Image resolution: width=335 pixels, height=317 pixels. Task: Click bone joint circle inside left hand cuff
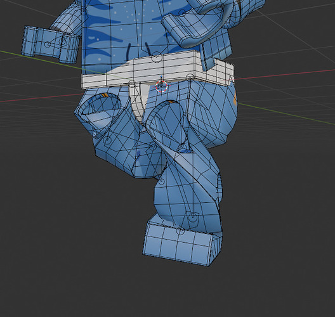[x=48, y=44]
